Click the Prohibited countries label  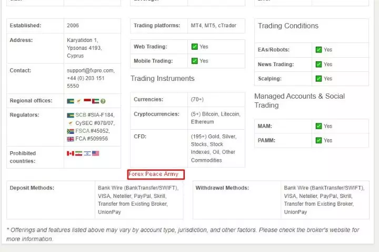(x=23, y=157)
